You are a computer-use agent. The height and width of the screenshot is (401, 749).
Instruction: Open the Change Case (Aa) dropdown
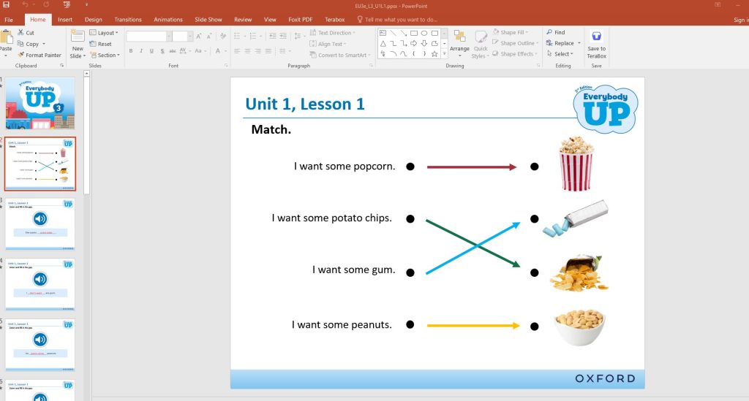[200, 51]
